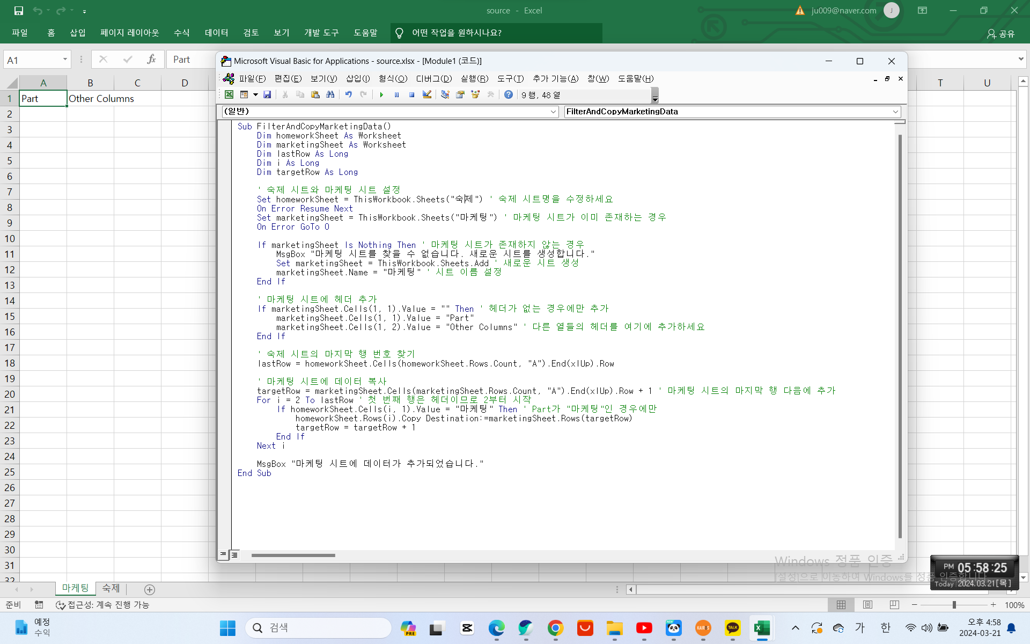Click the formula bar Enter checkmark icon
Image resolution: width=1030 pixels, height=644 pixels.
pyautogui.click(x=128, y=60)
